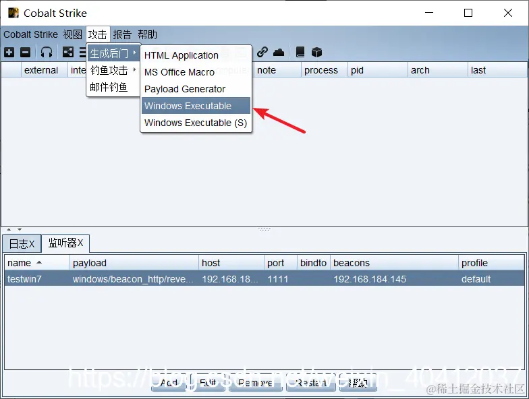The image size is (529, 399).
Task: Click the payload column header
Action: click(x=134, y=263)
